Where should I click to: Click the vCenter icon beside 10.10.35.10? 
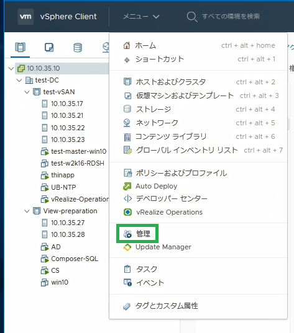[x=21, y=68]
